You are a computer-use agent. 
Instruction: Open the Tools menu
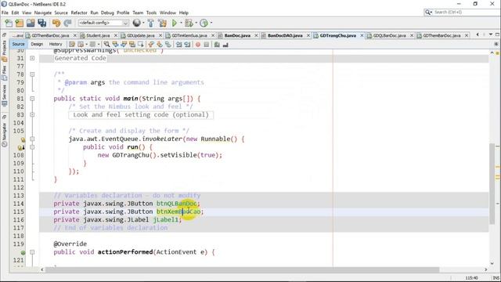[x=151, y=13]
